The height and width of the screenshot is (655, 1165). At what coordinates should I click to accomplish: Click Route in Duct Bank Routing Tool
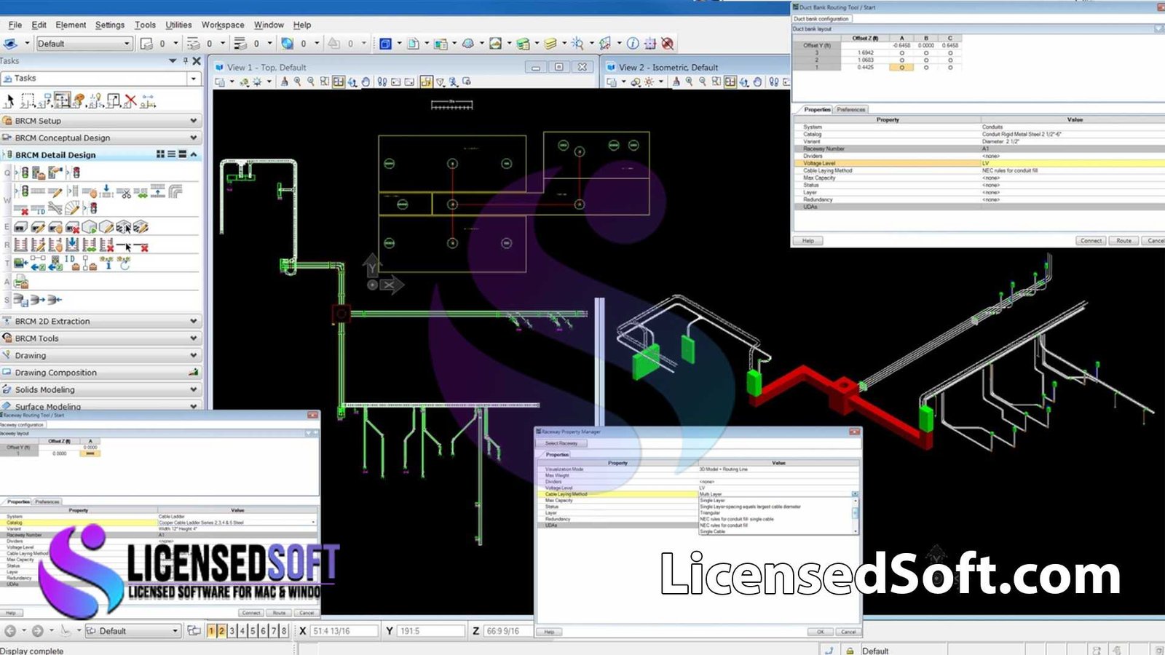point(1123,240)
